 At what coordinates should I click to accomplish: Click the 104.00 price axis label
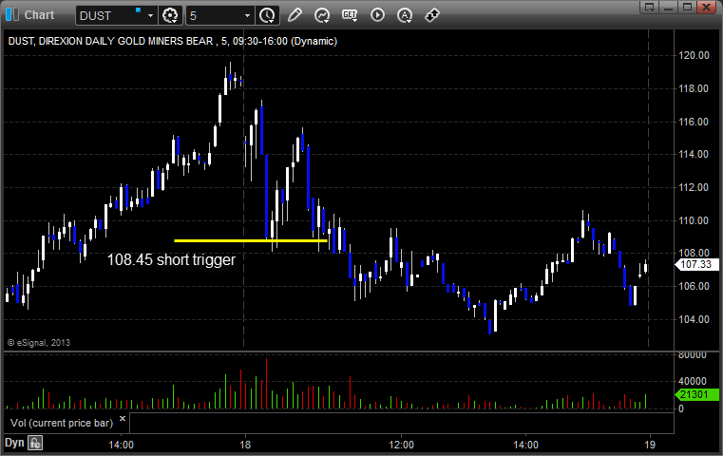pos(694,319)
